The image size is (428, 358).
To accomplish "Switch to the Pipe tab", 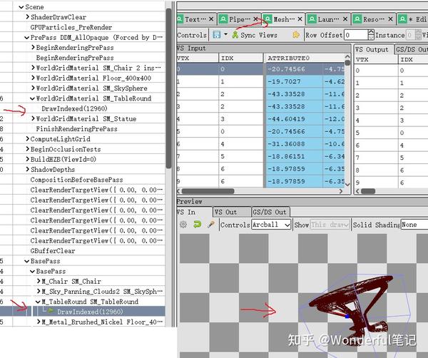I will point(240,19).
